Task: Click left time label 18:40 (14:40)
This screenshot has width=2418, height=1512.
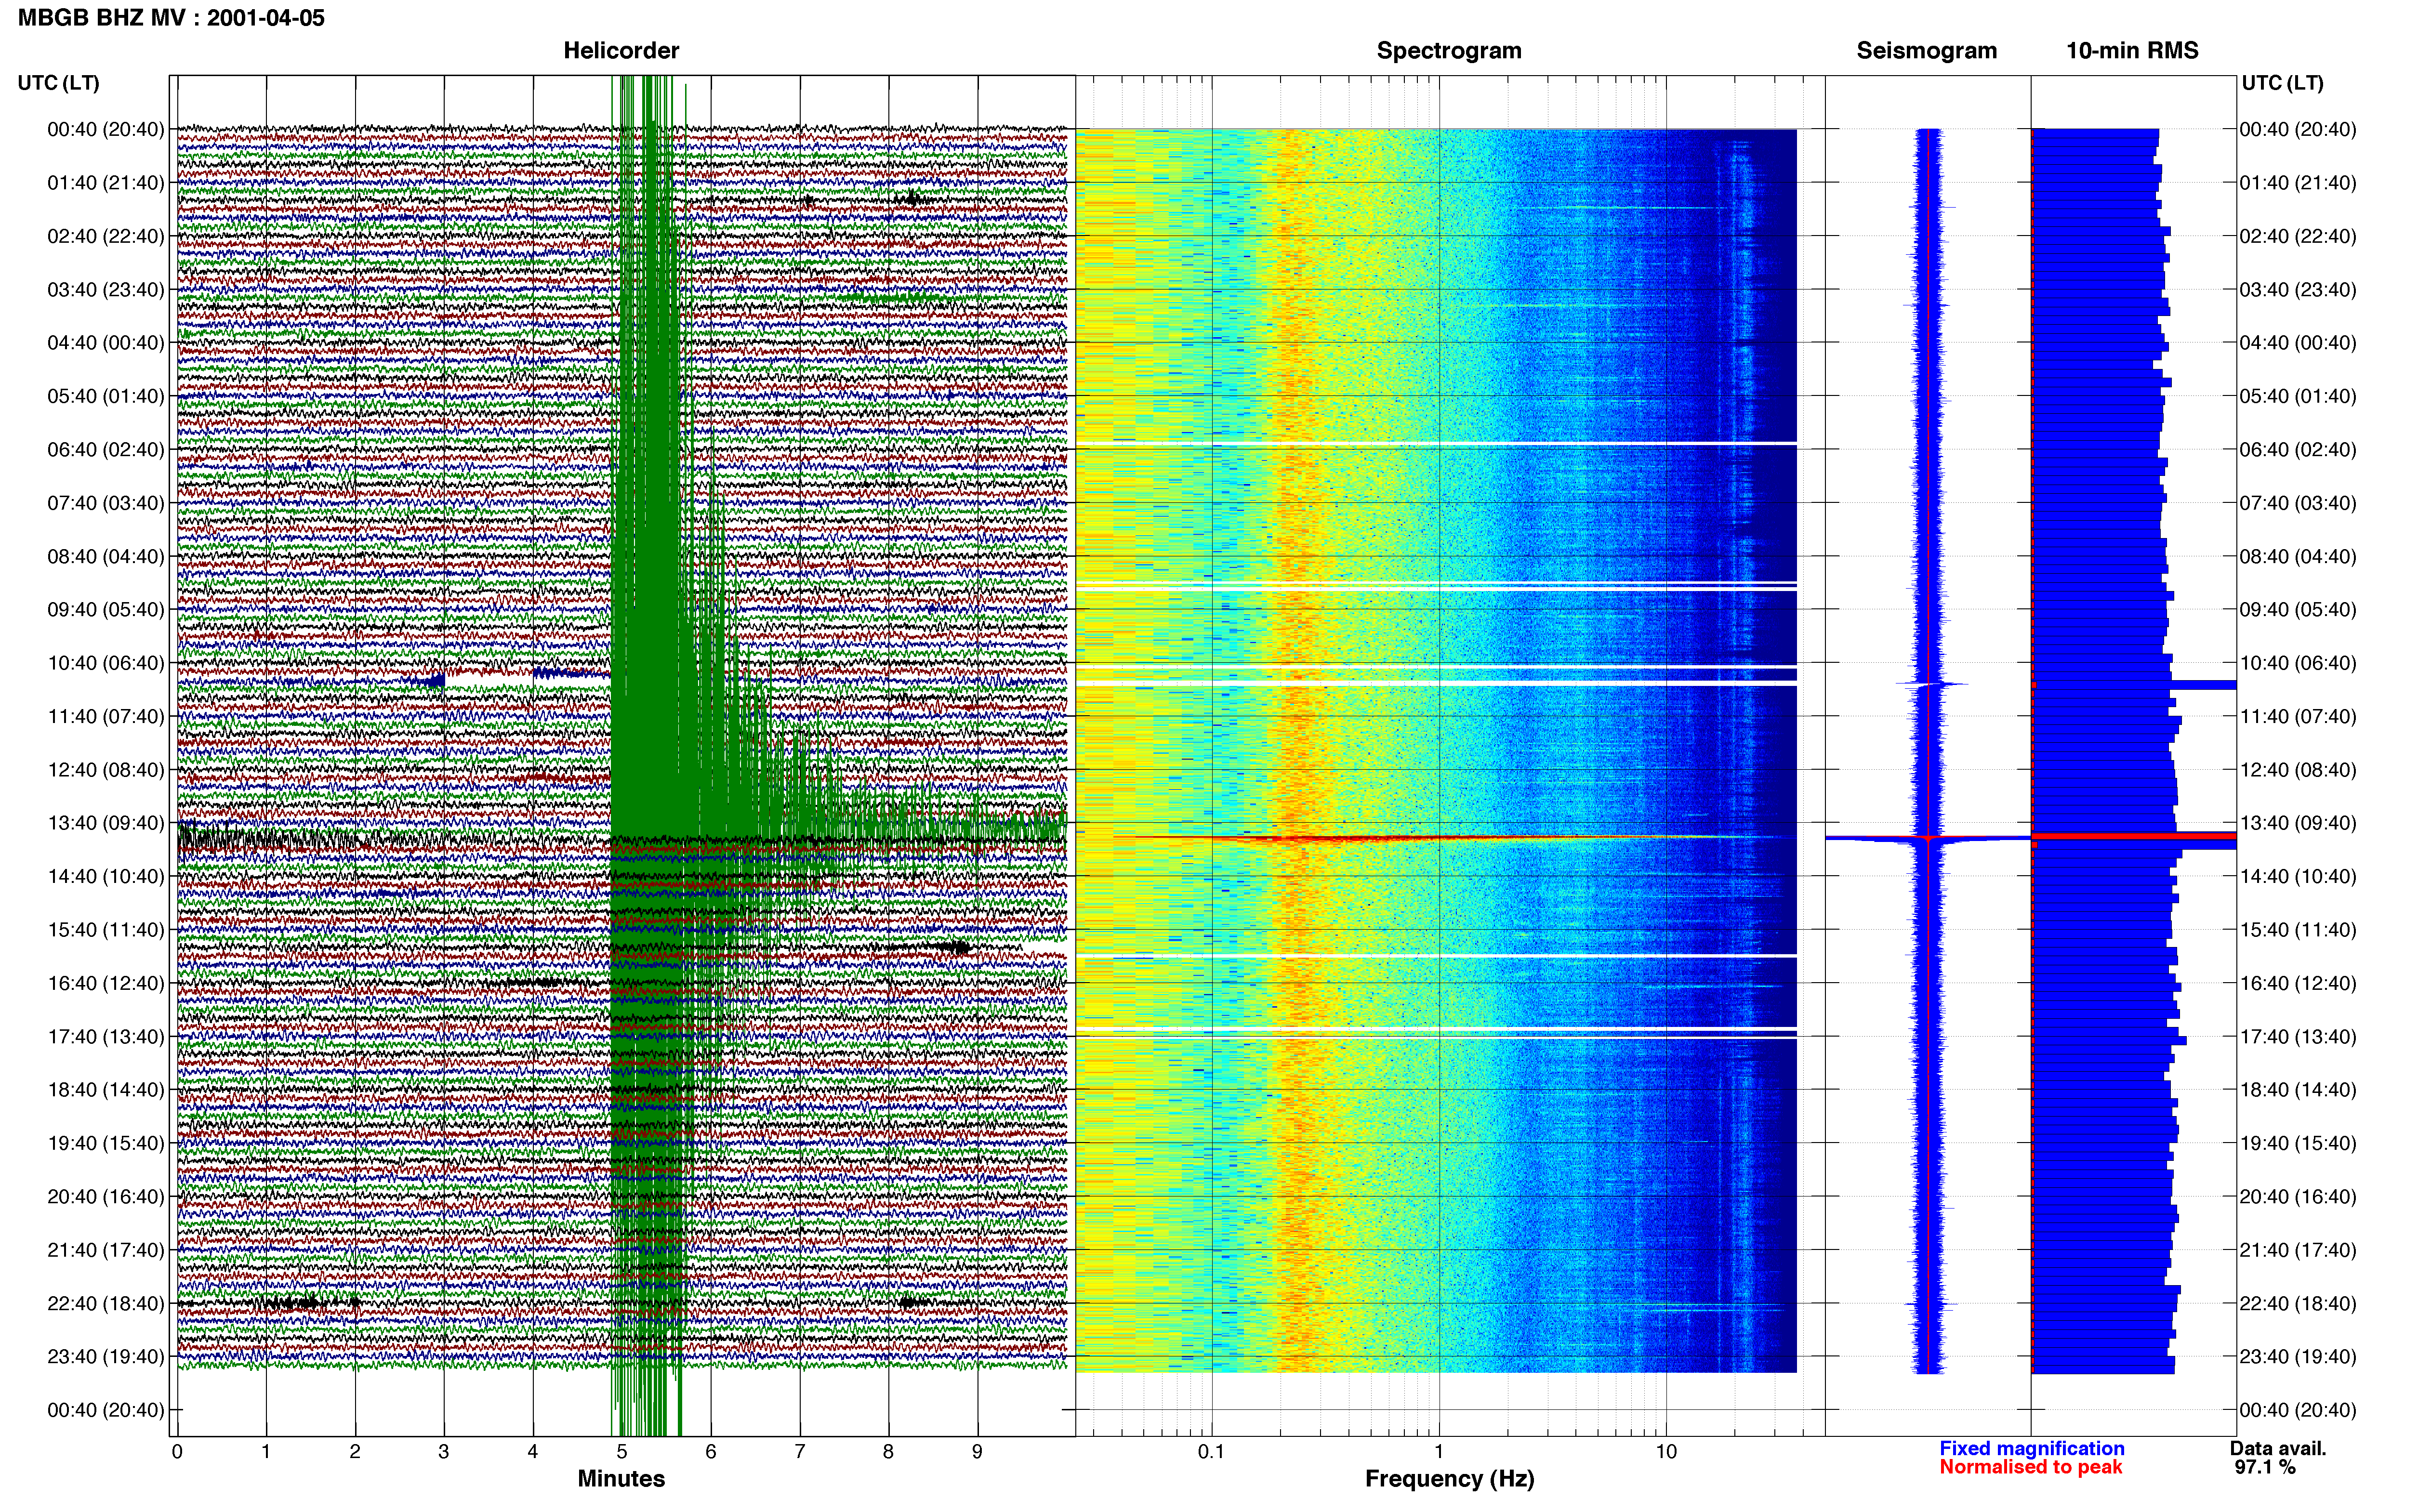Action: [x=106, y=1090]
